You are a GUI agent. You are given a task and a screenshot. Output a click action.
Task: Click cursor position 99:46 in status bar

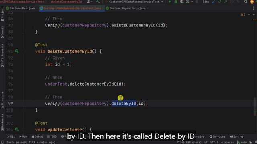tap(189, 142)
